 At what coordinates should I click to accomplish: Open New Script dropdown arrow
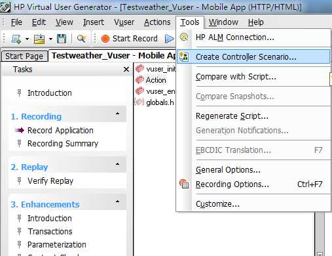point(27,39)
